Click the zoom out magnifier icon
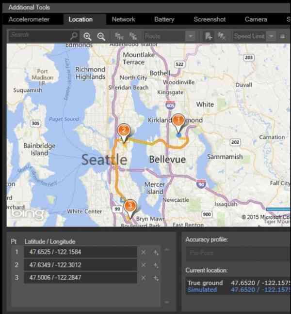This screenshot has height=314, width=291. [101, 36]
